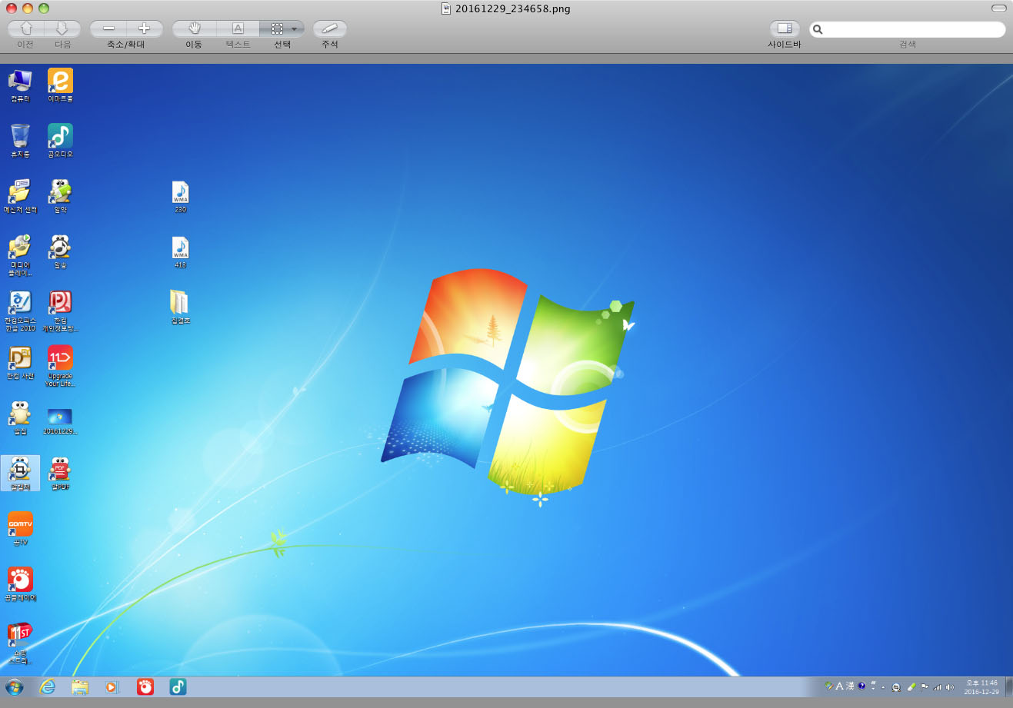
Task: Click the GOM Audio desktop shortcut
Action: pyautogui.click(x=60, y=137)
